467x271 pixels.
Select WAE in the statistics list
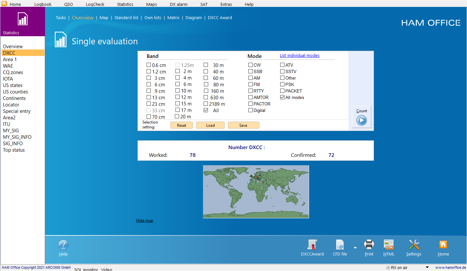point(8,66)
